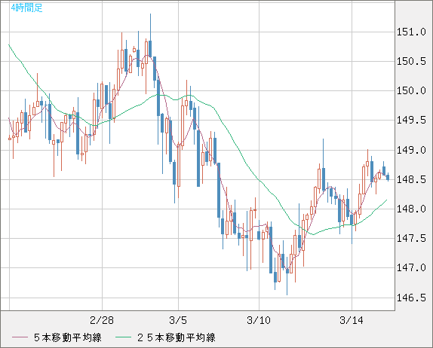Select the 147.0 price axis label
433x348 pixels.
[411, 267]
